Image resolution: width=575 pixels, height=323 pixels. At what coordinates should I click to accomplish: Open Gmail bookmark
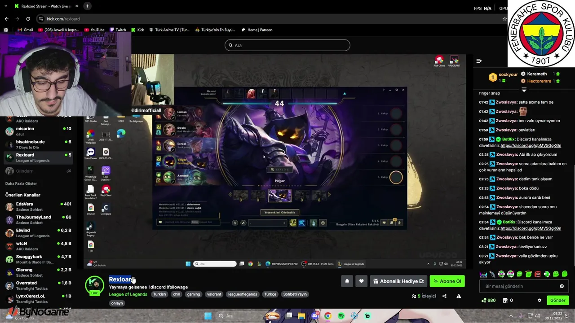[24, 30]
